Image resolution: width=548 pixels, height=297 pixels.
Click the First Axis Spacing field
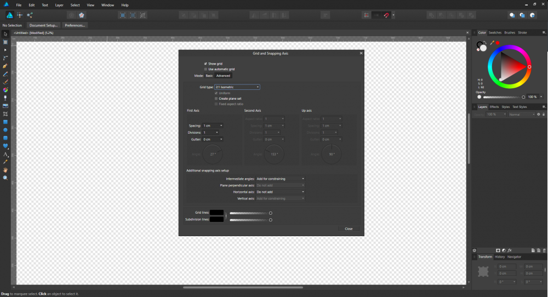pos(212,125)
